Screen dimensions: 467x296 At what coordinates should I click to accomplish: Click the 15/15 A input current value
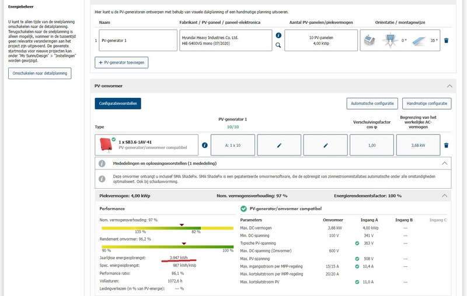[332, 267]
